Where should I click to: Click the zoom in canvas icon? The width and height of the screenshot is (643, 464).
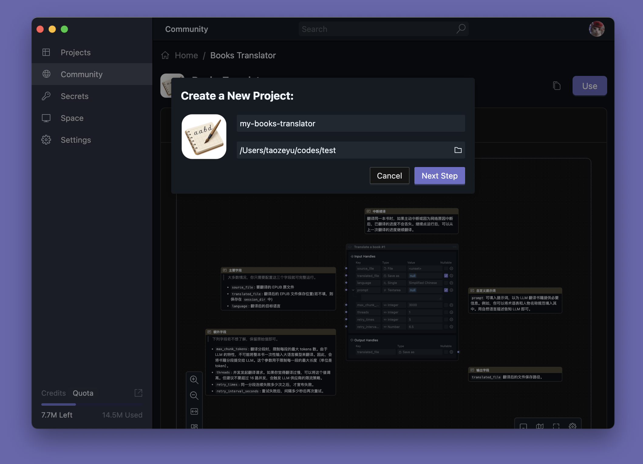(x=194, y=380)
